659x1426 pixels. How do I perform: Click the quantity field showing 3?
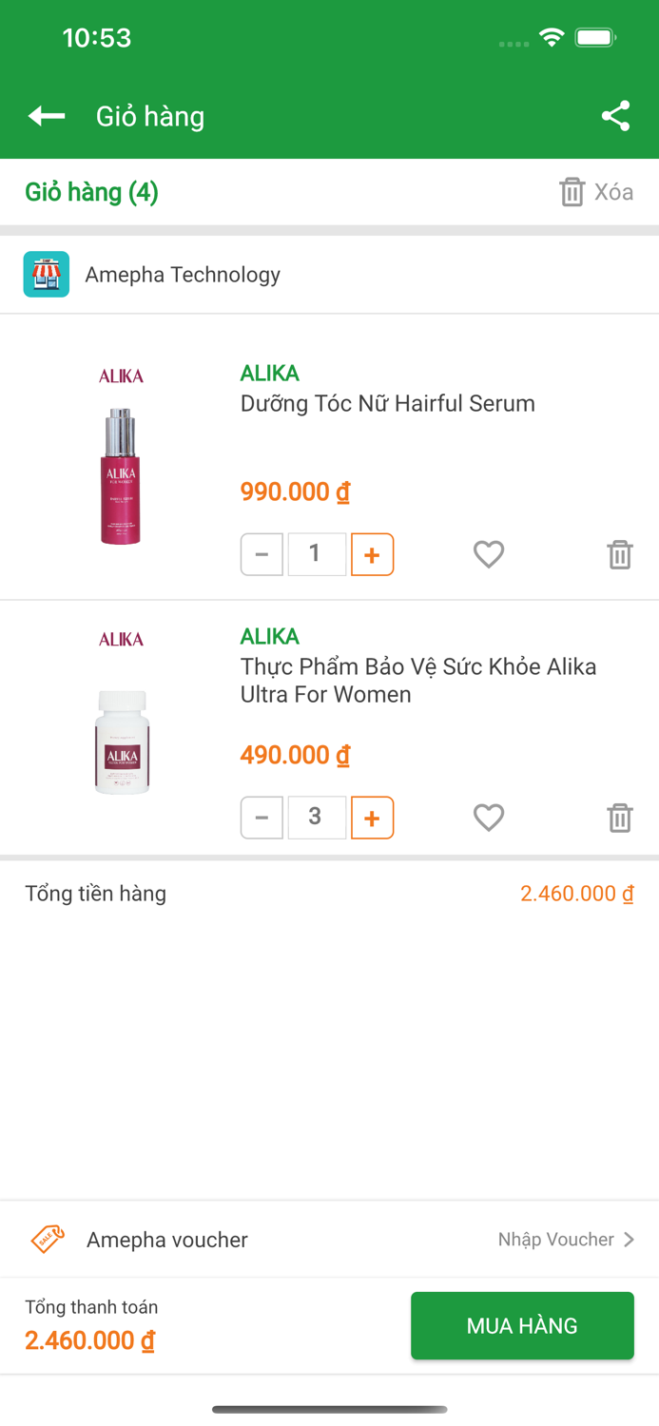pyautogui.click(x=317, y=817)
